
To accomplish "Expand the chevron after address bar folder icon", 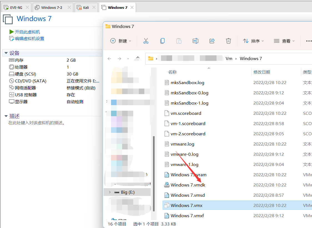I will tap(157, 59).
